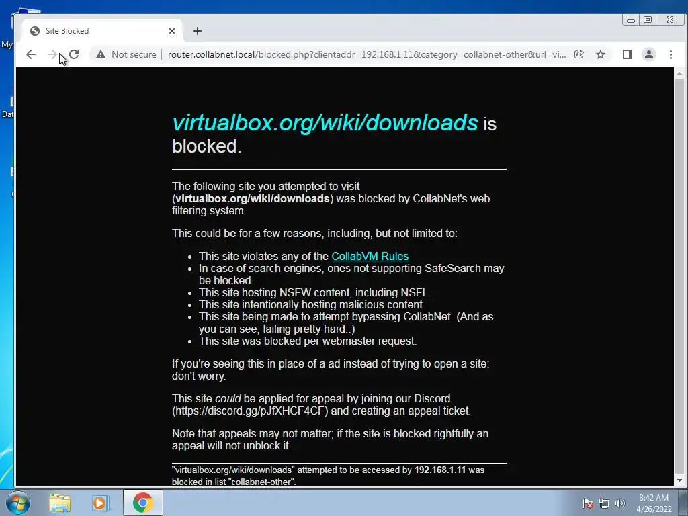688x516 pixels.
Task: Restore down the Chrome window
Action: point(648,20)
